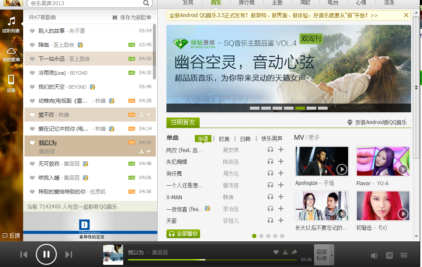Viewport: 422px width, 267px height.
Task: Add 我以为 to playlist via plus icon
Action: point(149,151)
